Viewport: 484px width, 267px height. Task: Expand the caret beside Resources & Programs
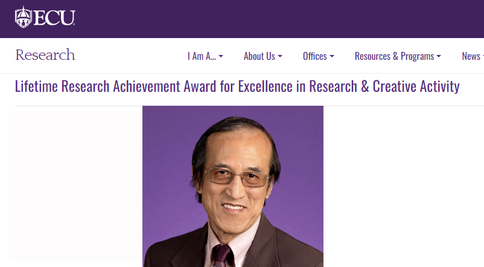click(x=439, y=56)
